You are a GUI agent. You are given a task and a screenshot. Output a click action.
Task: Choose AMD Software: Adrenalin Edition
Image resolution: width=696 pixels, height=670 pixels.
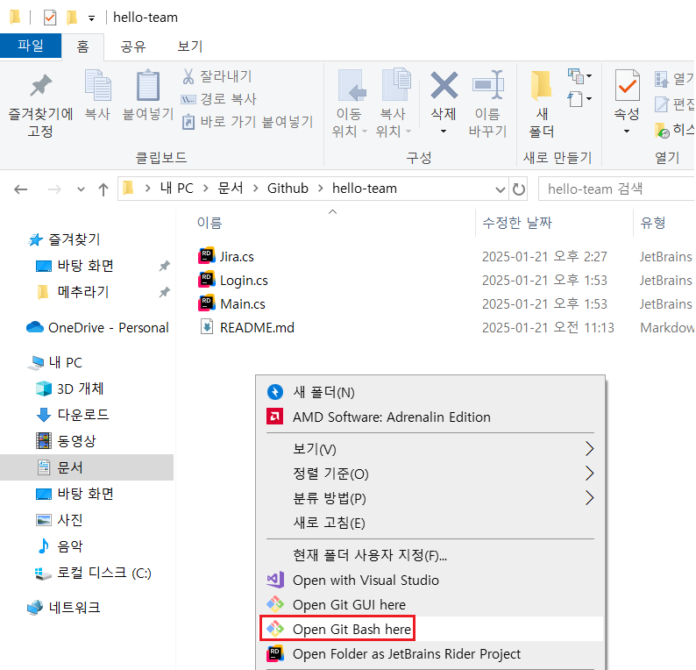point(430,417)
